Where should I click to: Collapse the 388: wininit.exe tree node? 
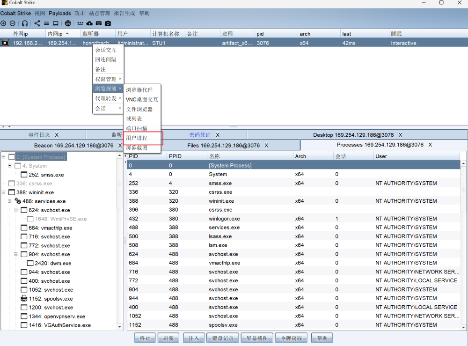point(4,192)
